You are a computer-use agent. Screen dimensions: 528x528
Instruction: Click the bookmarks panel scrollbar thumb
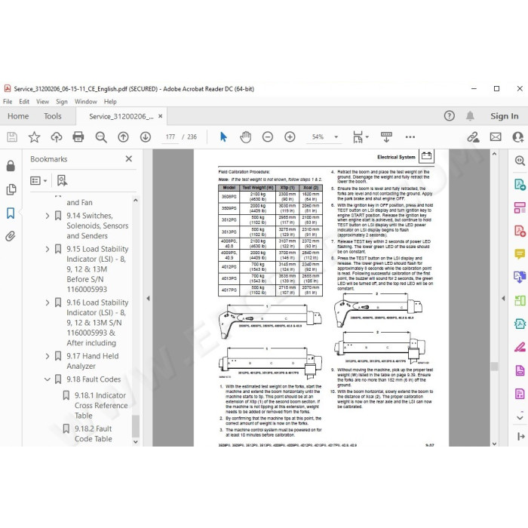(x=135, y=425)
